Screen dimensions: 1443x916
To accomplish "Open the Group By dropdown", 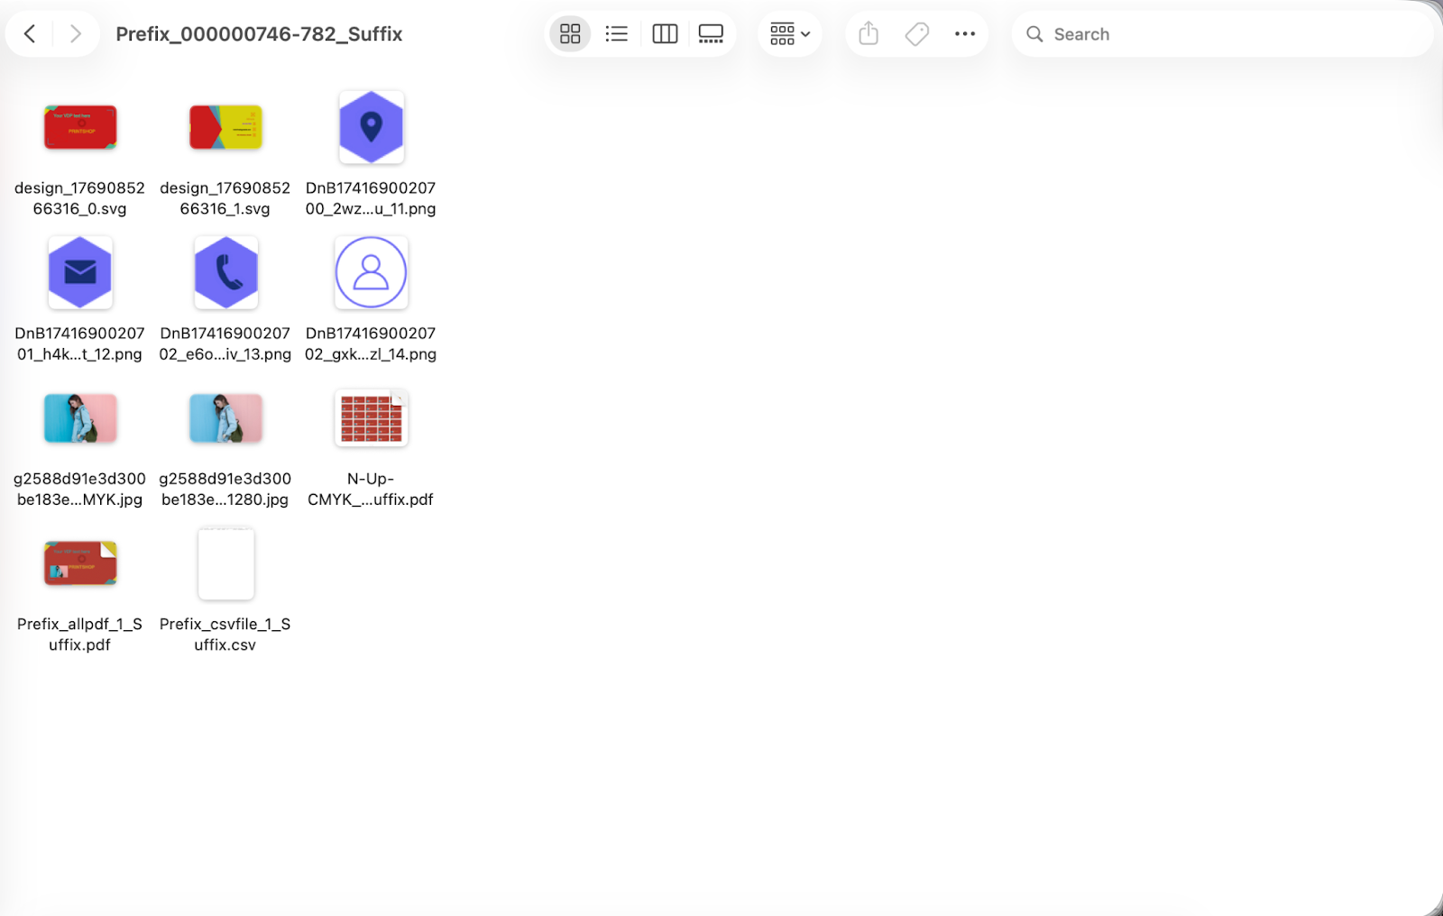I will [789, 34].
